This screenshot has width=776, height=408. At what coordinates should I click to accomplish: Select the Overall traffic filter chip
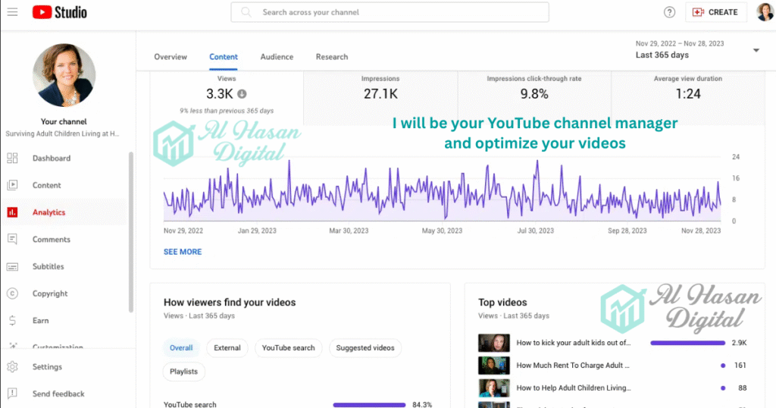tap(181, 348)
